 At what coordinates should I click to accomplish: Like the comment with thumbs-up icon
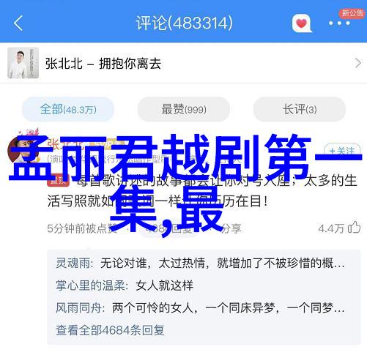(354, 228)
